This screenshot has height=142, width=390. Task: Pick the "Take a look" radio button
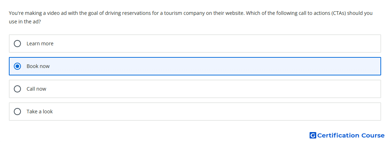(17, 112)
